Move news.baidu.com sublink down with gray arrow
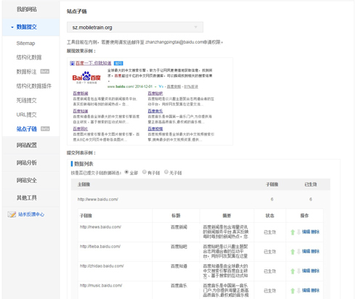The width and height of the screenshot is (356, 299). [299, 232]
